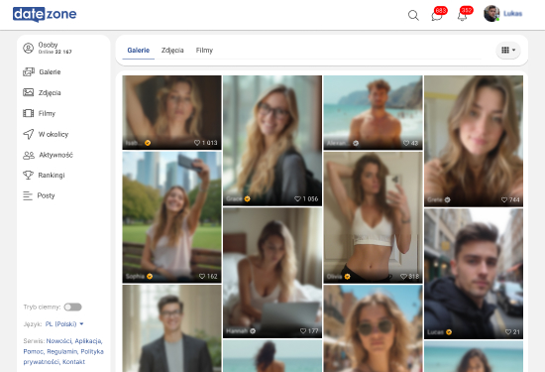Switch to the Filmy tab

click(204, 51)
